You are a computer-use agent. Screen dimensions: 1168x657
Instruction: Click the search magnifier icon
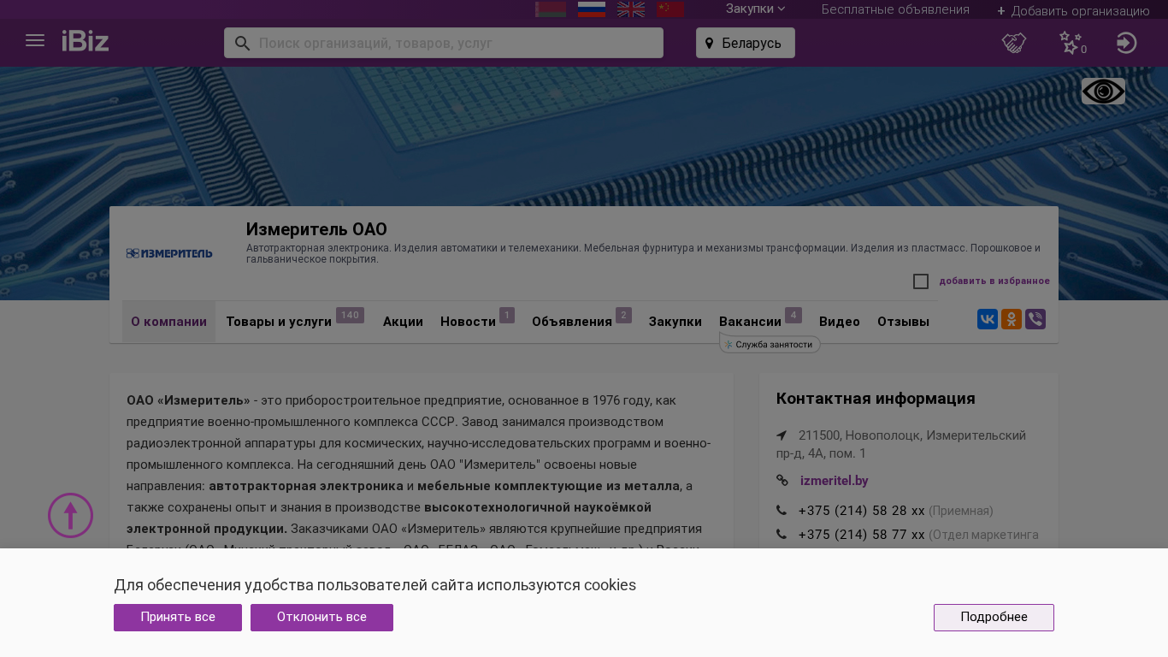coord(242,43)
